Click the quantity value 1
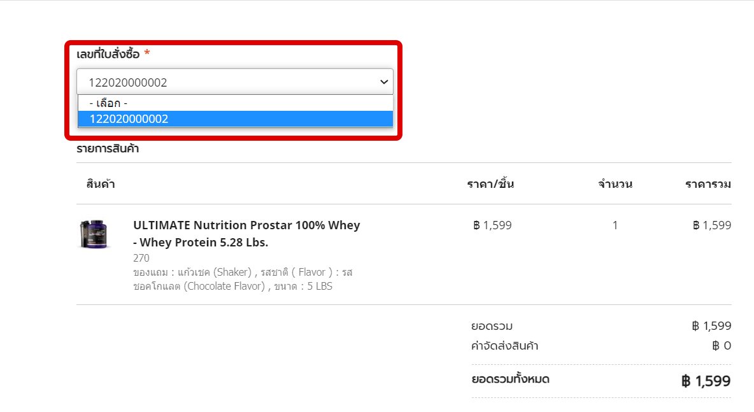The height and width of the screenshot is (412, 754). click(615, 225)
